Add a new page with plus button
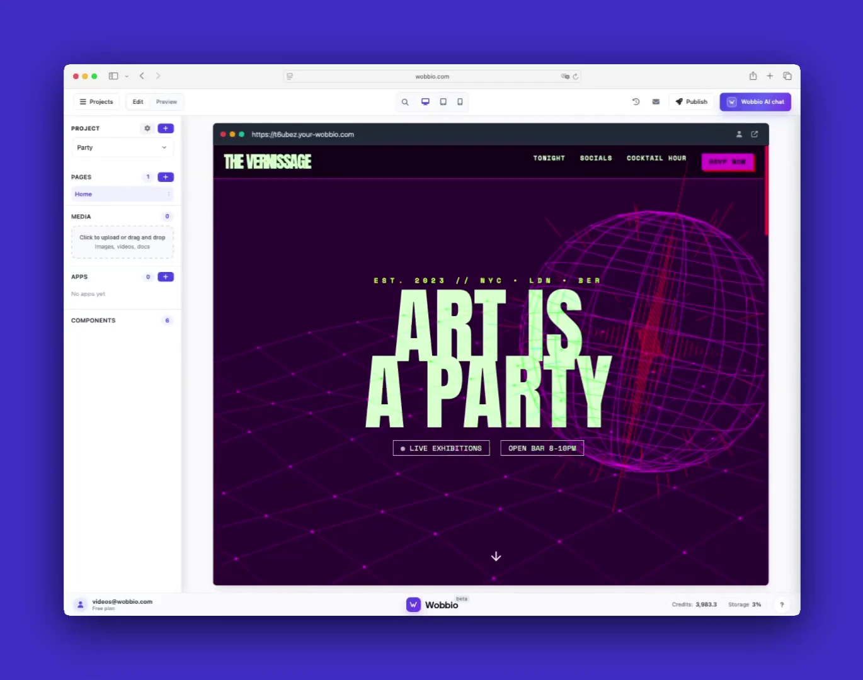 (x=166, y=177)
